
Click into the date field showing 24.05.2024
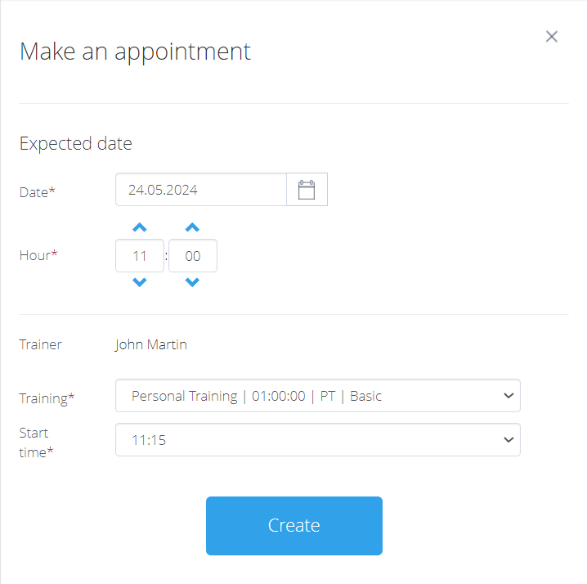pos(201,190)
